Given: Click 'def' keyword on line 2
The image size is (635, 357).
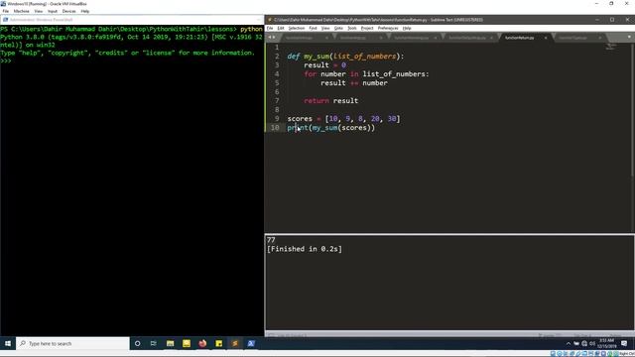Looking at the screenshot, I should [x=294, y=57].
